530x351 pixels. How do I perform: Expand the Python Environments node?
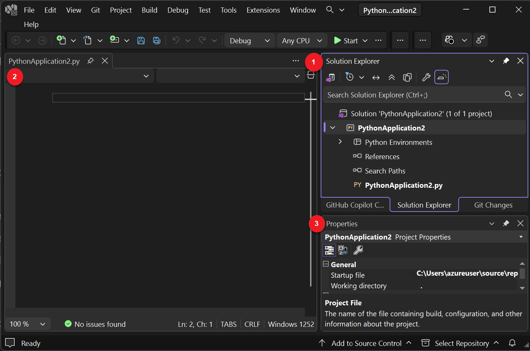pos(340,142)
